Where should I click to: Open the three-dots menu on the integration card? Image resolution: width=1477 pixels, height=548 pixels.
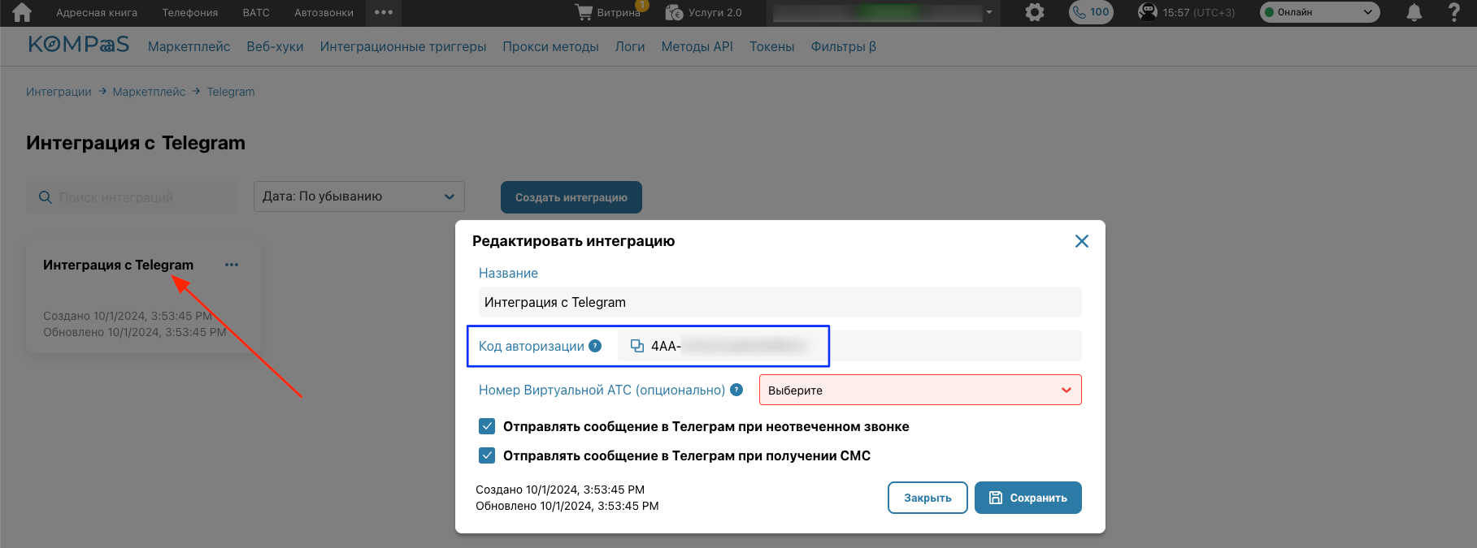232,265
